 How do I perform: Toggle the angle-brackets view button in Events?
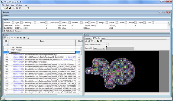click(x=5, y=38)
